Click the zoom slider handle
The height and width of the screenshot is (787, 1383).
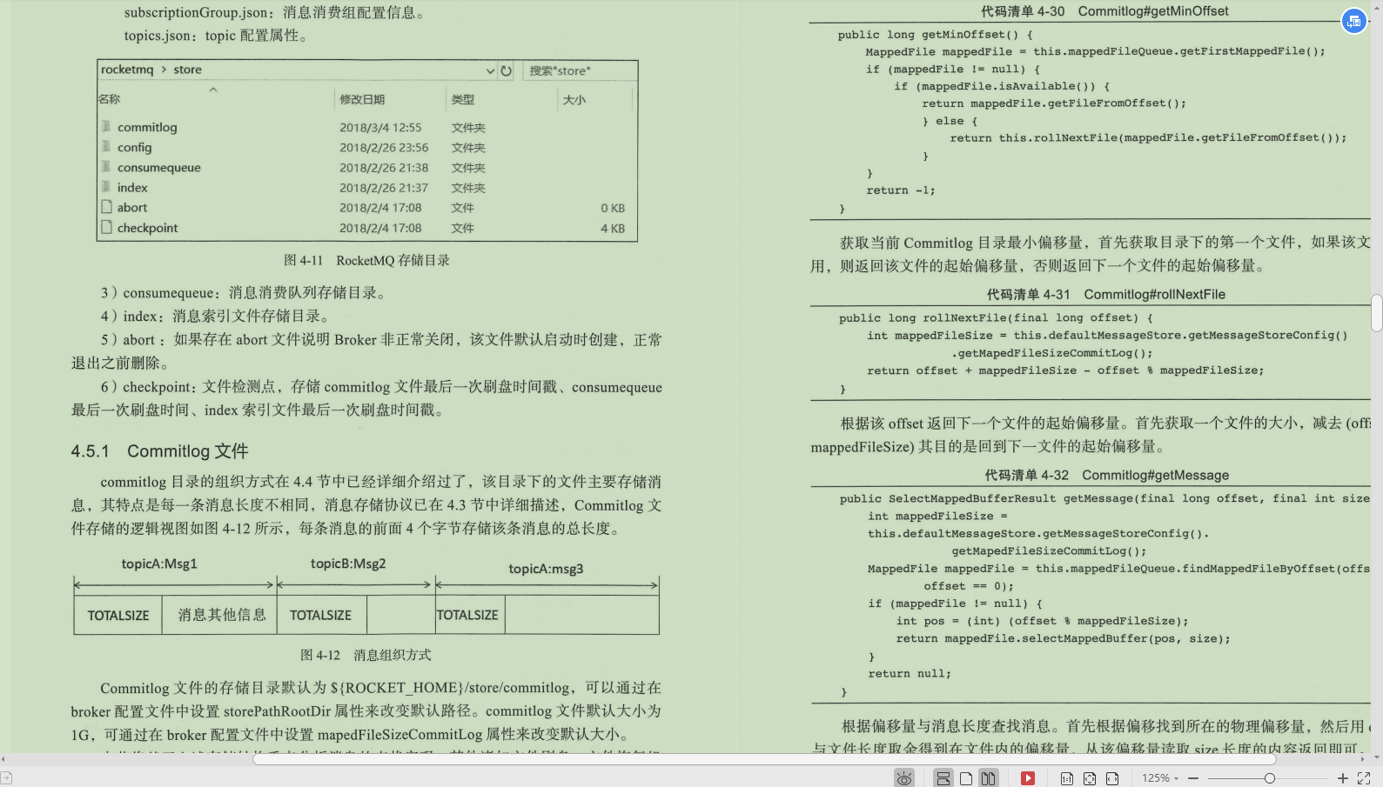pos(1270,778)
